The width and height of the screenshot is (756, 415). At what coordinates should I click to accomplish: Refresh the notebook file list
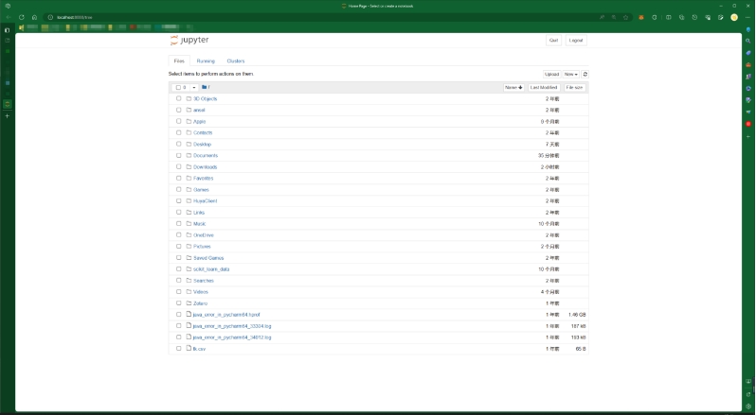click(585, 74)
